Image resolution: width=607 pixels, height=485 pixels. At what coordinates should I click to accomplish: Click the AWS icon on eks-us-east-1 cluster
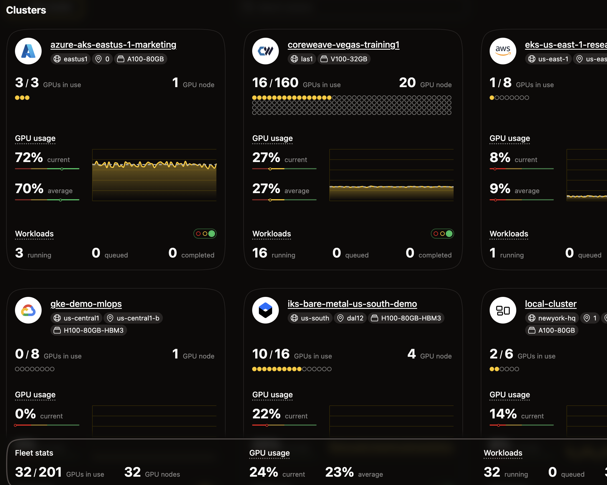tap(503, 51)
